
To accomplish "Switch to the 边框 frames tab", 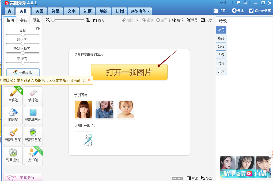I will [88, 11].
